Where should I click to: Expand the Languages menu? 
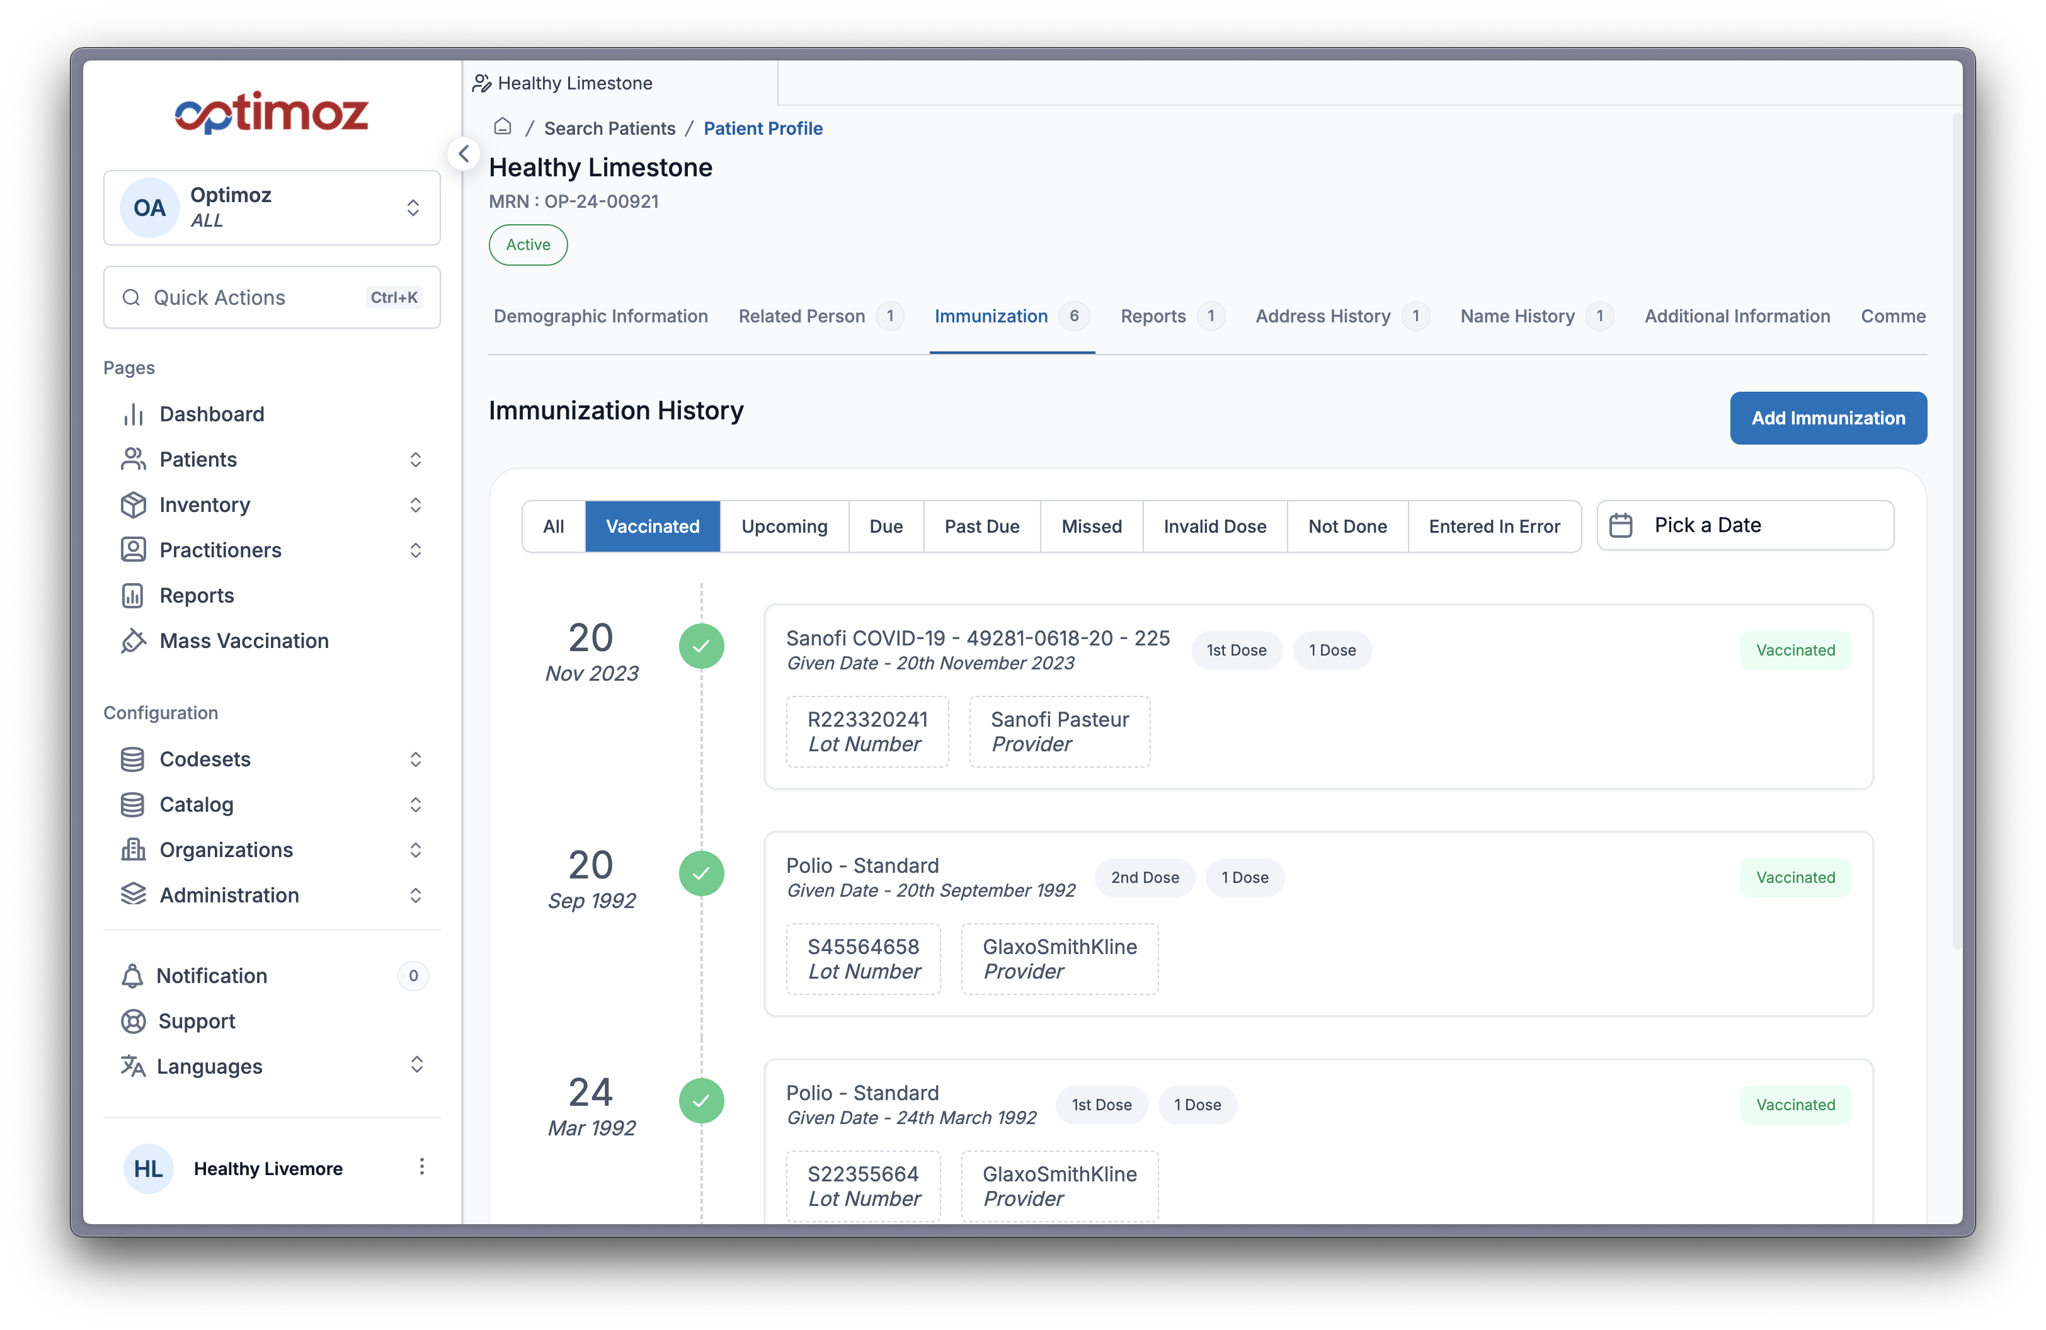tap(416, 1066)
